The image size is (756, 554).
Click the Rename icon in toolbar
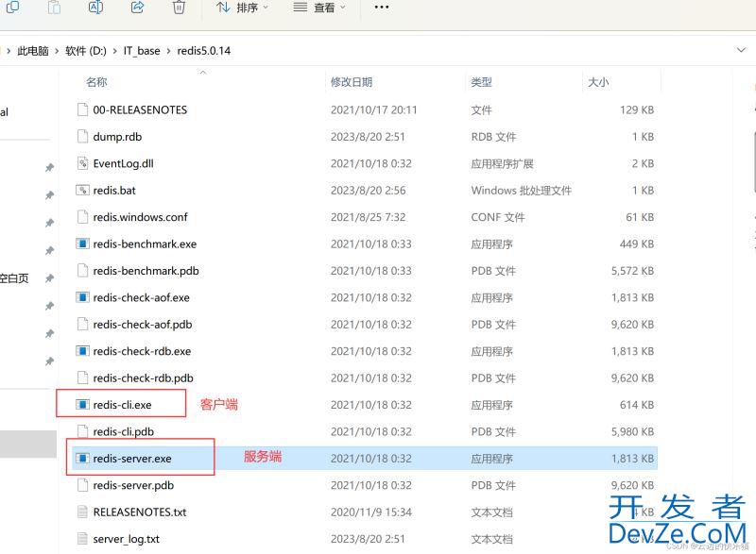point(95,8)
